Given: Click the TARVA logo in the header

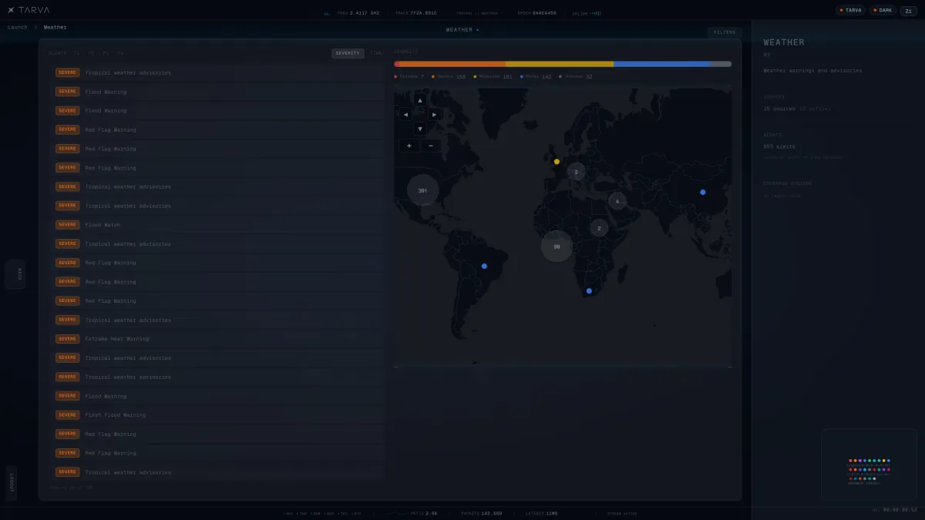Looking at the screenshot, I should 29,10.
